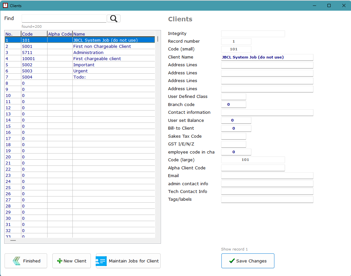Select the Urgent client row
351x276 pixels.
click(80, 71)
